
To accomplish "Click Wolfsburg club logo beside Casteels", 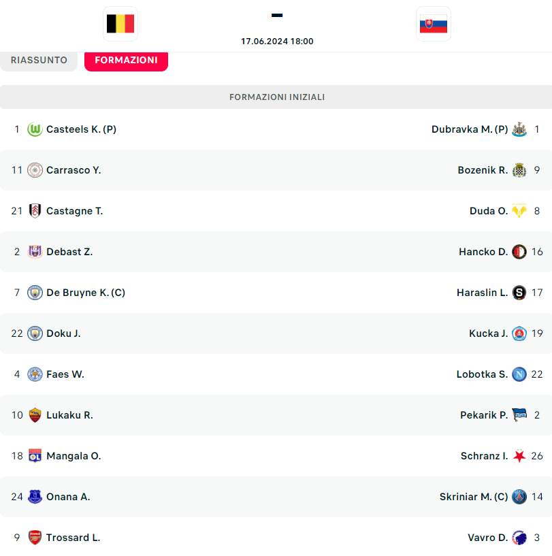I will coord(35,129).
